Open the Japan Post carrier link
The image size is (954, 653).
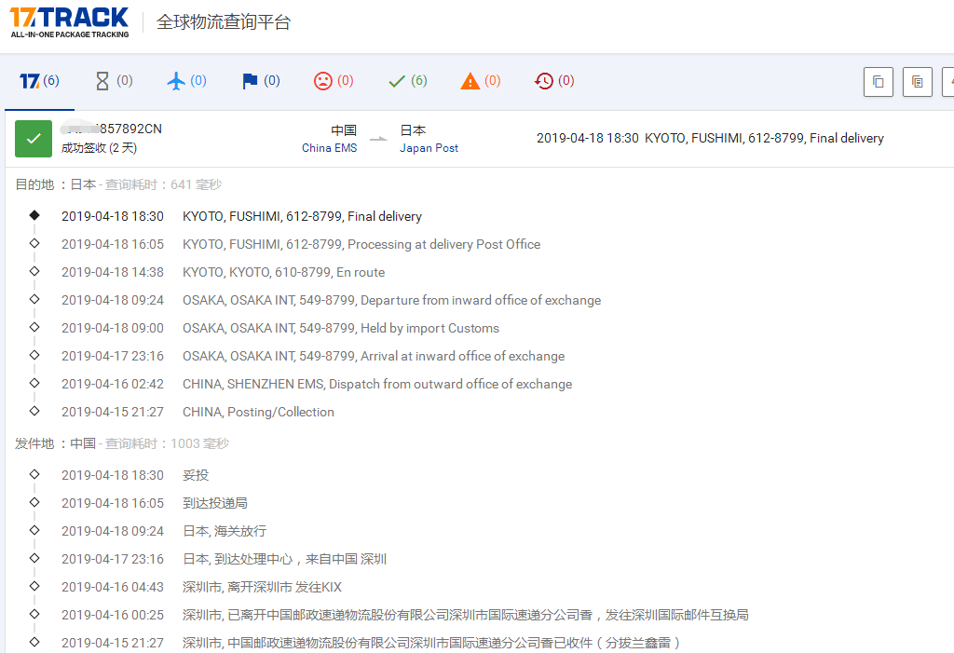pos(429,148)
